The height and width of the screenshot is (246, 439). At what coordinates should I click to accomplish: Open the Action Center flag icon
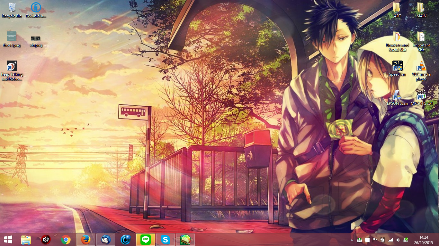coord(375,240)
